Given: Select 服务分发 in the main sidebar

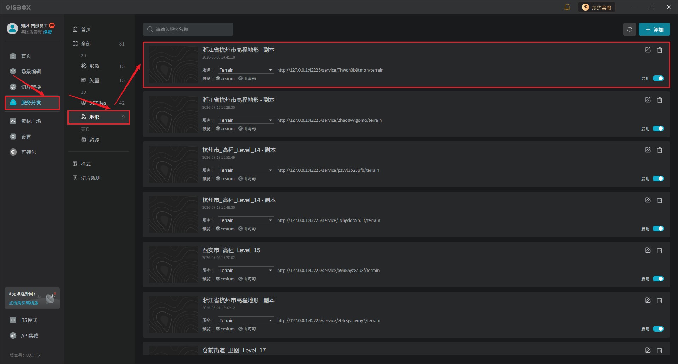Looking at the screenshot, I should 32,103.
